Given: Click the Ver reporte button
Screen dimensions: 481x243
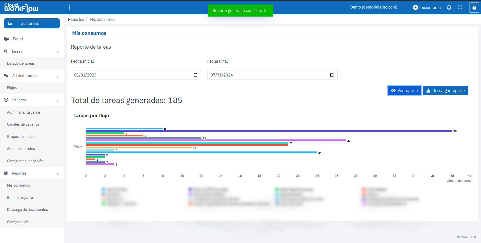Looking at the screenshot, I should [404, 91].
